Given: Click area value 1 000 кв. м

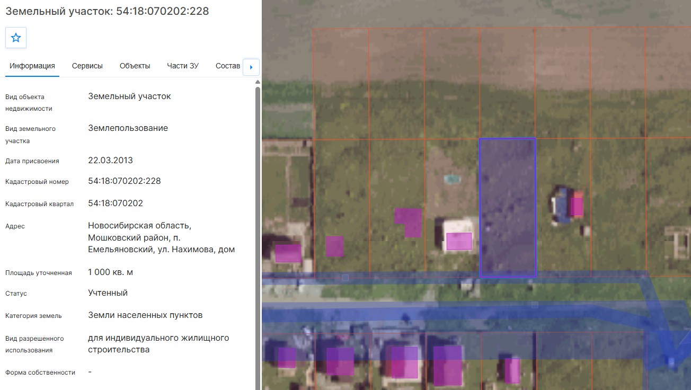Looking at the screenshot, I should (x=110, y=272).
